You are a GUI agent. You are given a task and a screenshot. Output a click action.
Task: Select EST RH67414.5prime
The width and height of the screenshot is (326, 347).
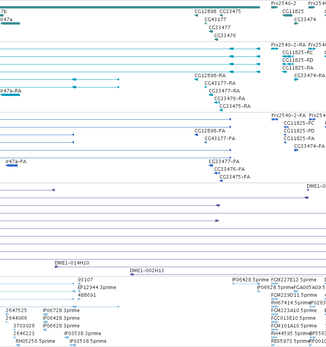(x=291, y=303)
